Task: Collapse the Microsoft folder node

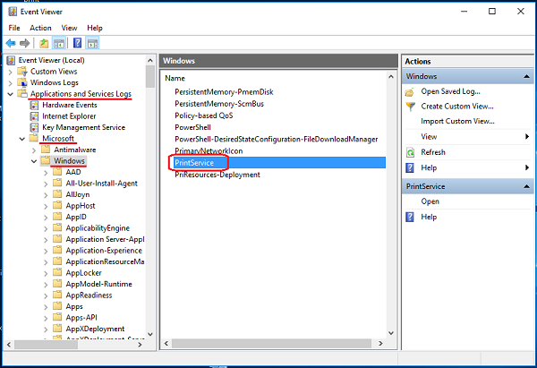Action: pos(22,139)
